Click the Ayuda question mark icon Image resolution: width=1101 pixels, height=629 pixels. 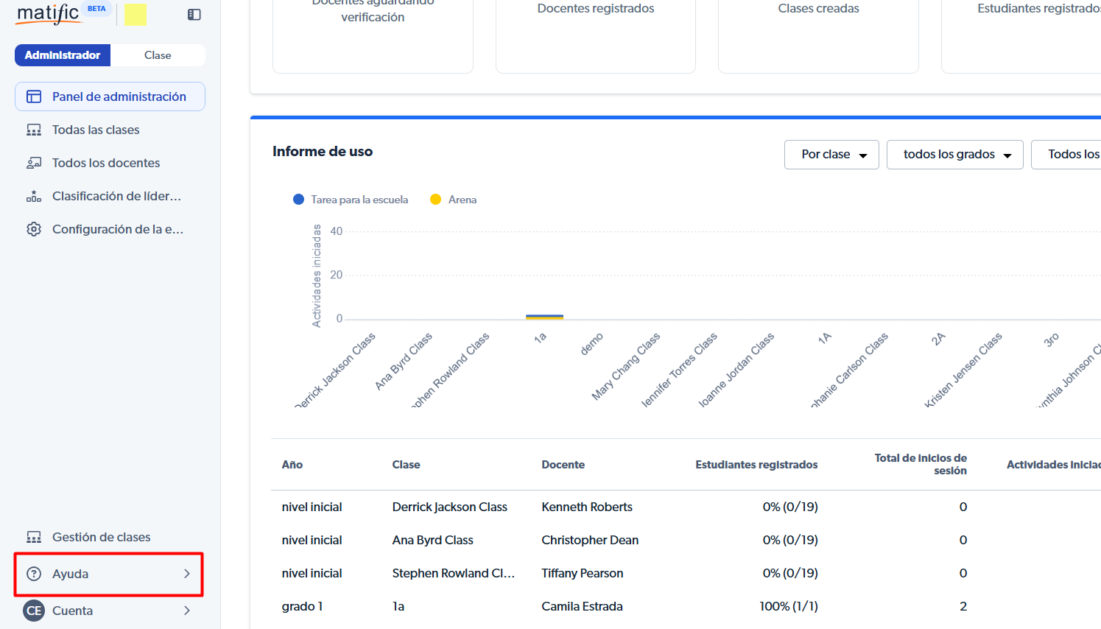(x=34, y=574)
